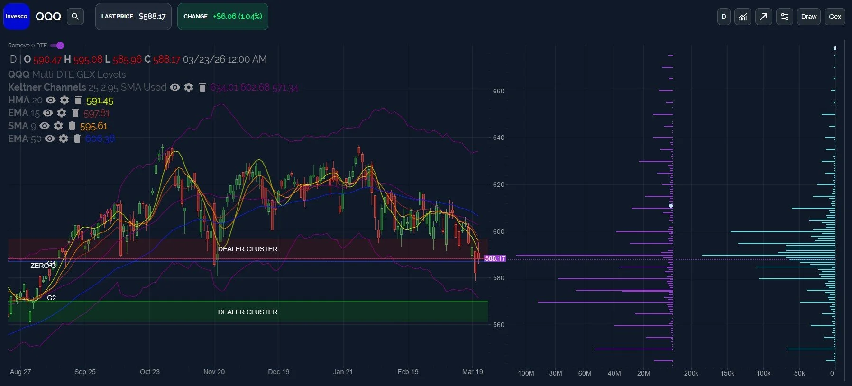Open the chart settings sliders icon
This screenshot has height=386, width=852.
click(x=785, y=17)
